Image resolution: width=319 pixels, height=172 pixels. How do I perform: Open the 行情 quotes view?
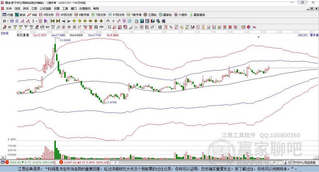(7, 15)
